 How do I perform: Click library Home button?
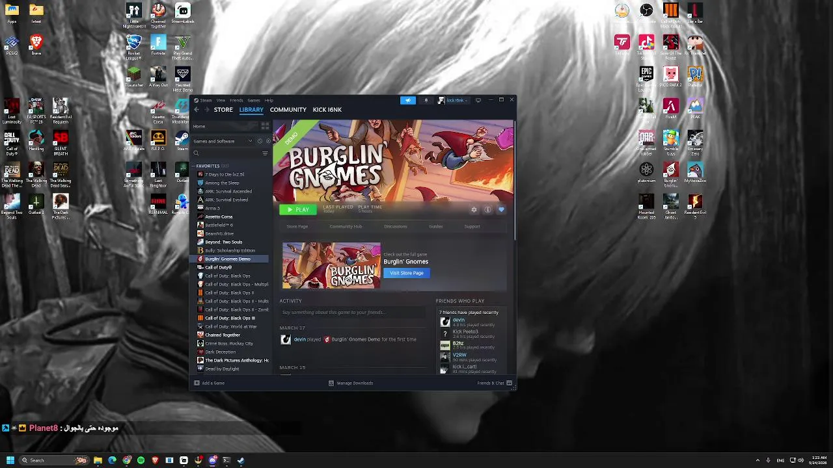[x=224, y=126]
